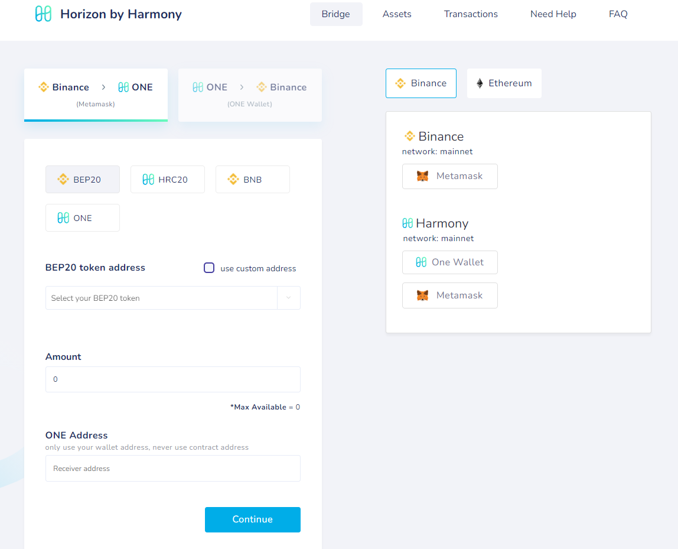Open Select your BEP20 token dropdown
This screenshot has height=549, width=678.
click(173, 298)
